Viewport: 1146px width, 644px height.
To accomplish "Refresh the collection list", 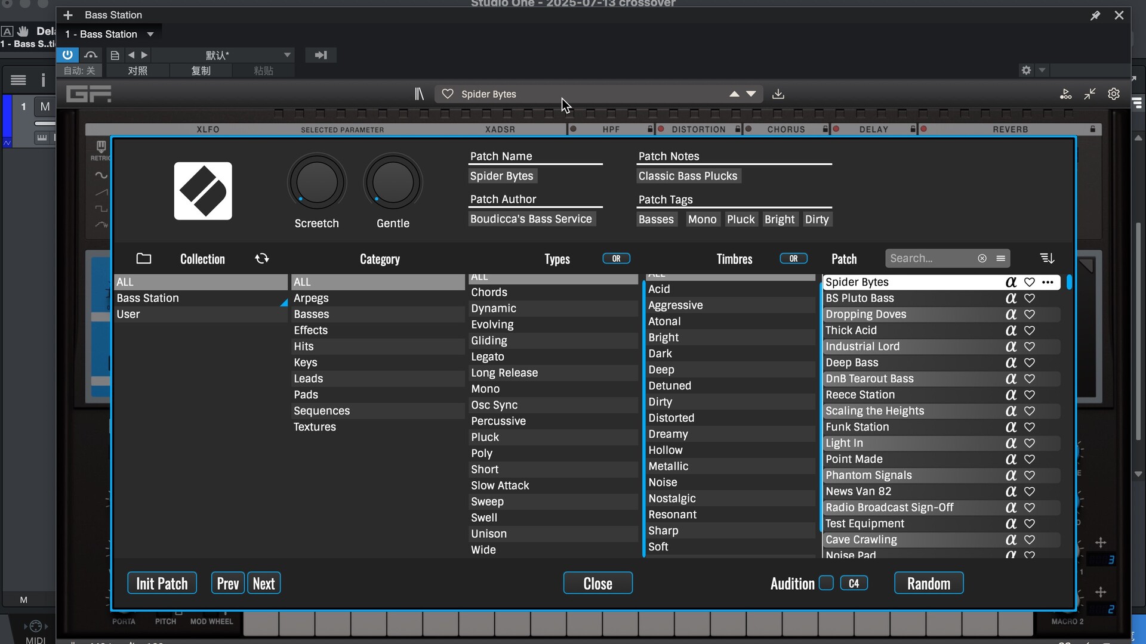I will [x=261, y=258].
